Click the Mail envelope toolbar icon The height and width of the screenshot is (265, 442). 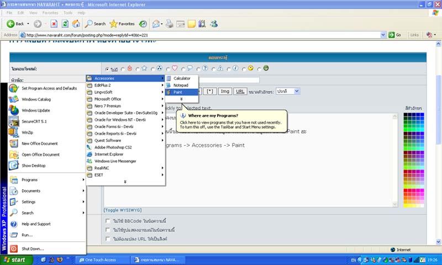tap(156, 24)
